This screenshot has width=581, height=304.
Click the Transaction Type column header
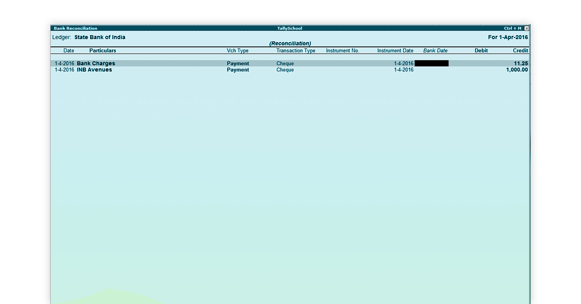295,51
